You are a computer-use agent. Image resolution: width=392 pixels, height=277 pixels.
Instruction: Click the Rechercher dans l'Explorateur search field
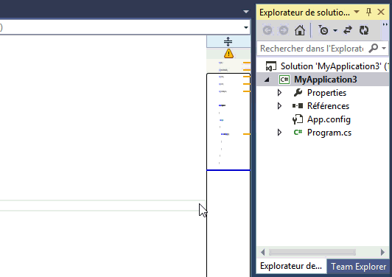click(x=312, y=48)
